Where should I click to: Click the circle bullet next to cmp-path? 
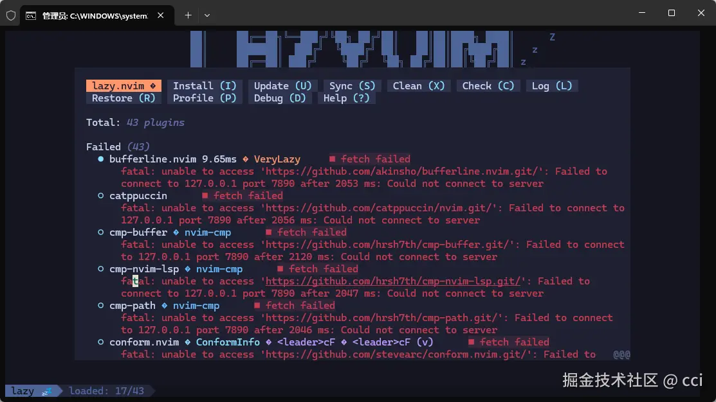pyautogui.click(x=100, y=306)
